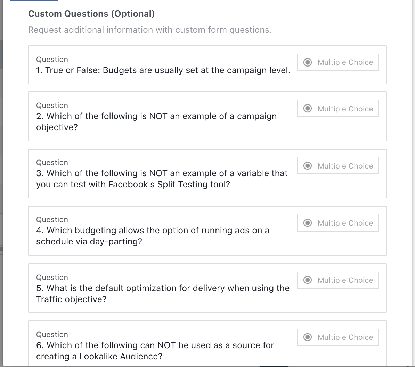This screenshot has width=415, height=367.
Task: Click the day-parting budgeting question text
Action: pyautogui.click(x=153, y=236)
